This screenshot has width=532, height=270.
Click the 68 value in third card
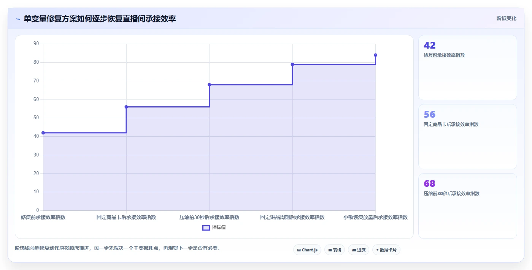[429, 184]
